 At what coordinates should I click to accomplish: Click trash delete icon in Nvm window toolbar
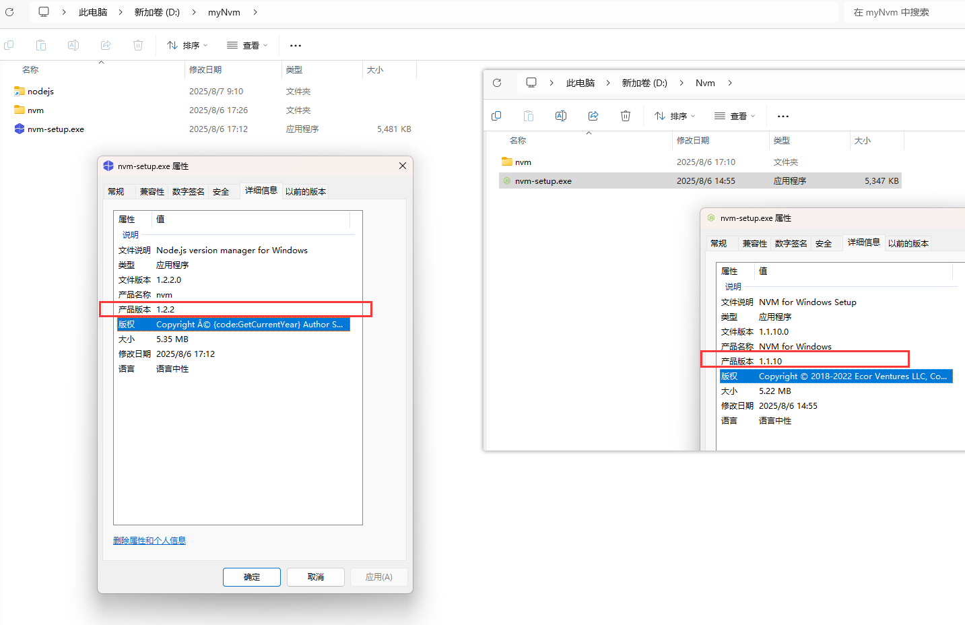tap(626, 116)
